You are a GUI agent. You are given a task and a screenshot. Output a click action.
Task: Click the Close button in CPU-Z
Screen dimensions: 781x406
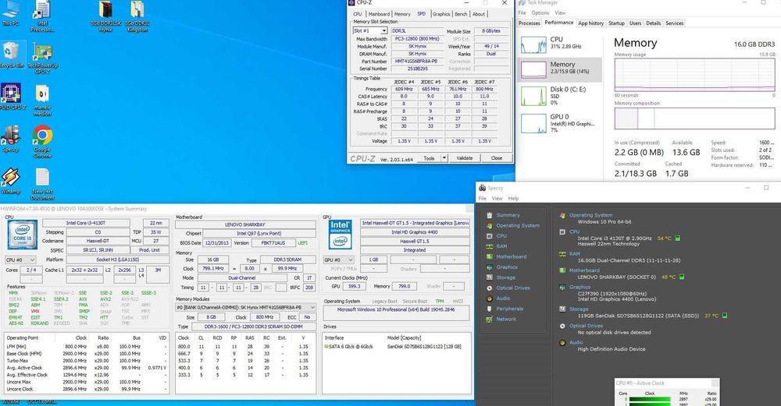[497, 158]
